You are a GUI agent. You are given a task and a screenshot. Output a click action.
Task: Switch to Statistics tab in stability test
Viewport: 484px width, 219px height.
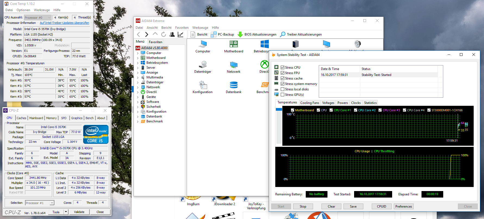click(370, 103)
